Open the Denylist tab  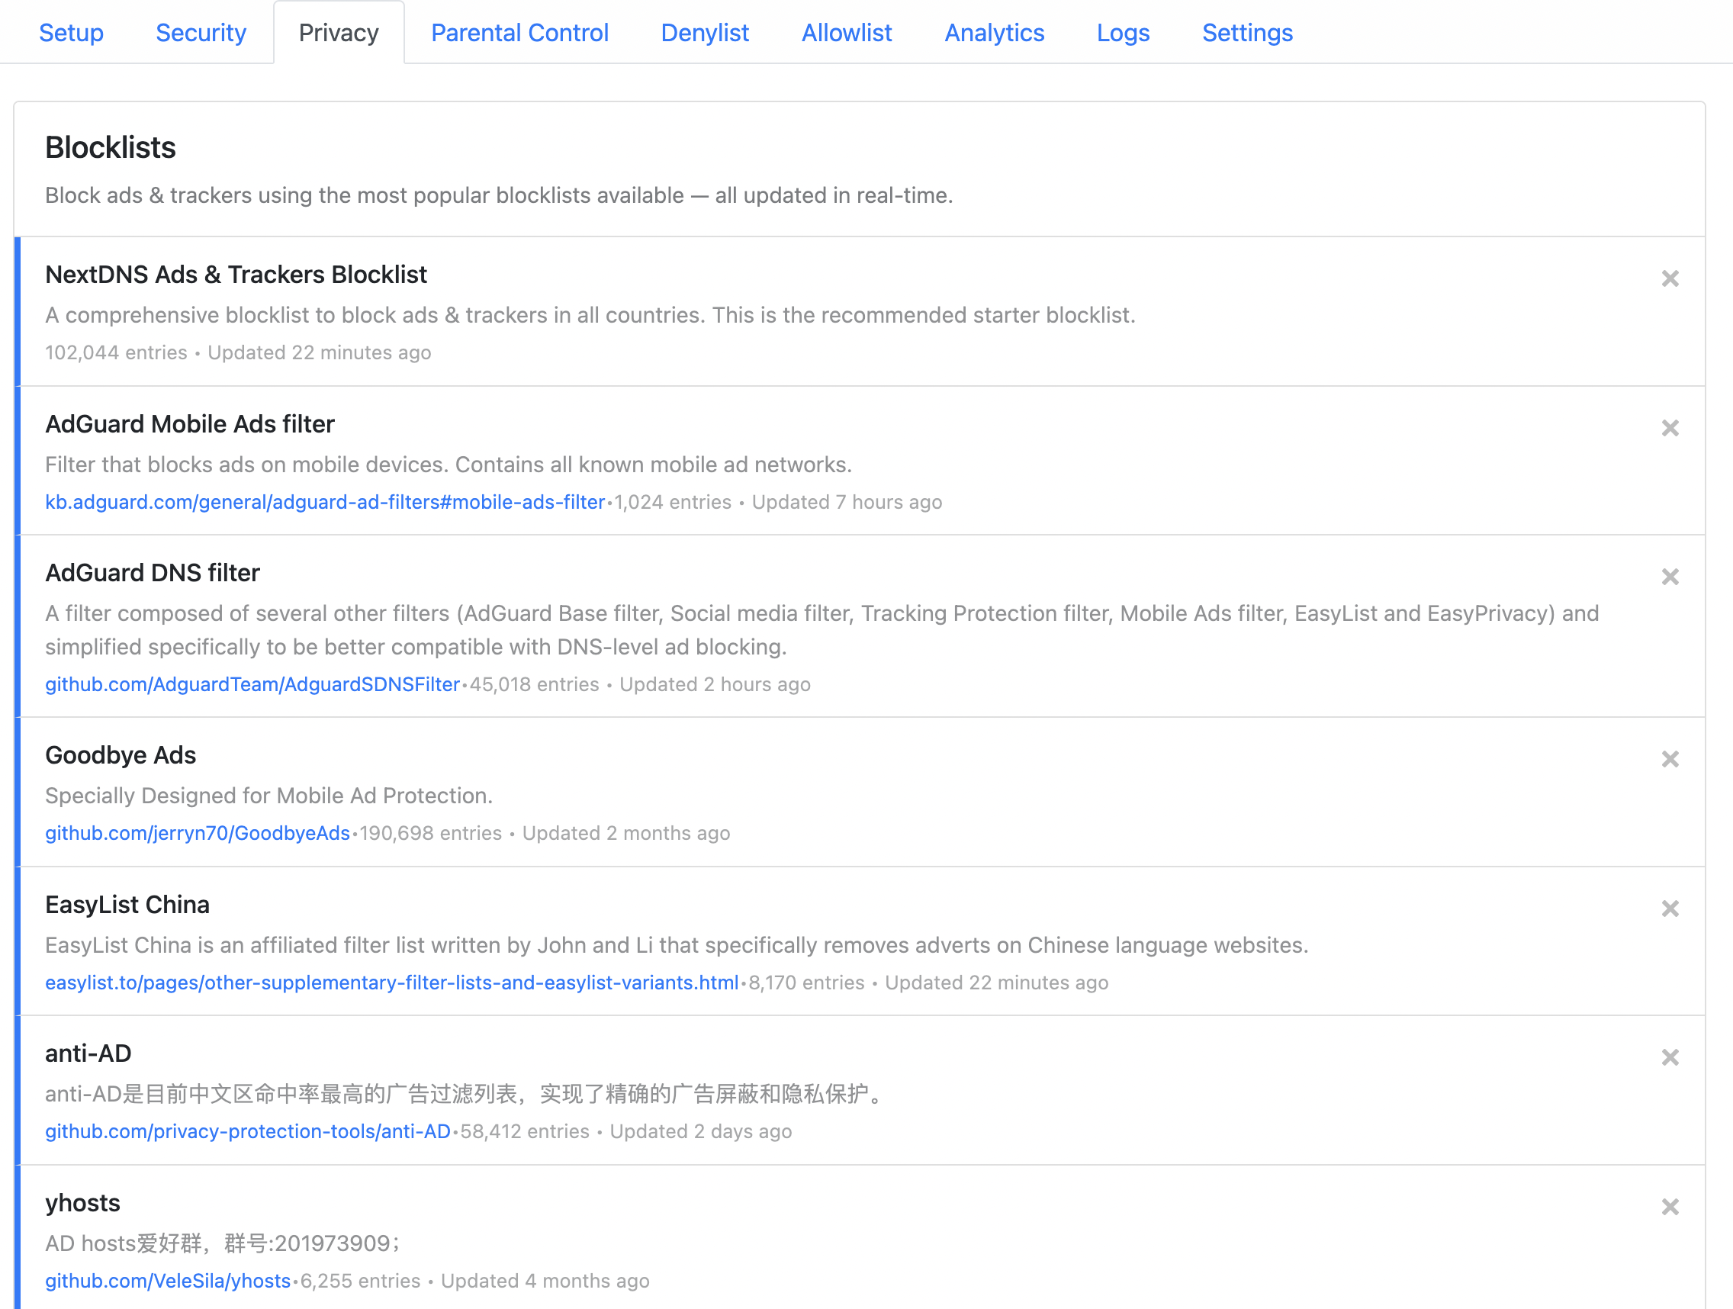[704, 33]
